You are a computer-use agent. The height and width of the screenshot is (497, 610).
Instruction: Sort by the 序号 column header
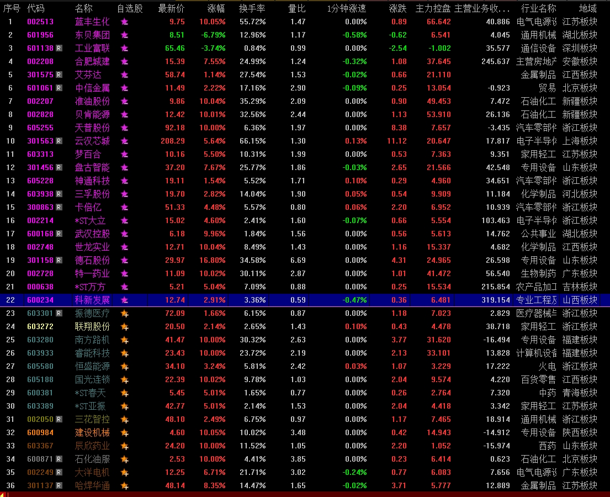tap(12, 9)
